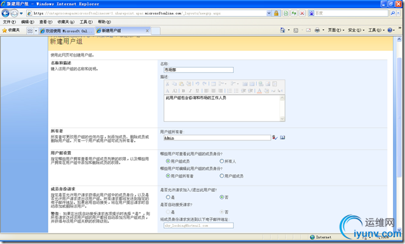Toggle Bold formatting in description editor
The width and height of the screenshot is (405, 244).
(x=183, y=91)
